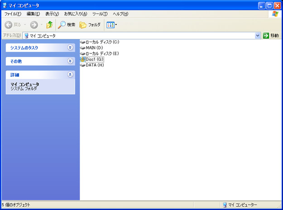The width and height of the screenshot is (283, 210).
Task: Expand the その他 panel
Action: [70, 61]
